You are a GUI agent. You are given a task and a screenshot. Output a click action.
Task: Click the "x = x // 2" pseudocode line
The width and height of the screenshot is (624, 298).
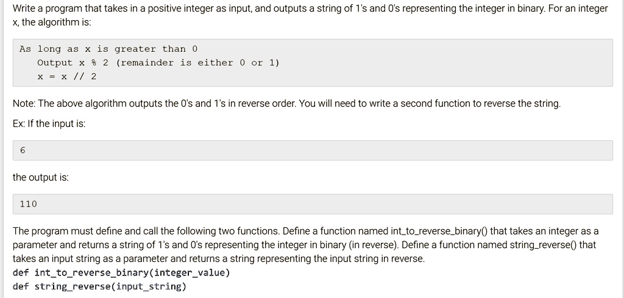67,77
